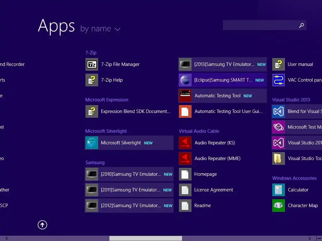Open the Microsoft Silverlight app icon
This screenshot has width=322, height=241.
pos(92,143)
